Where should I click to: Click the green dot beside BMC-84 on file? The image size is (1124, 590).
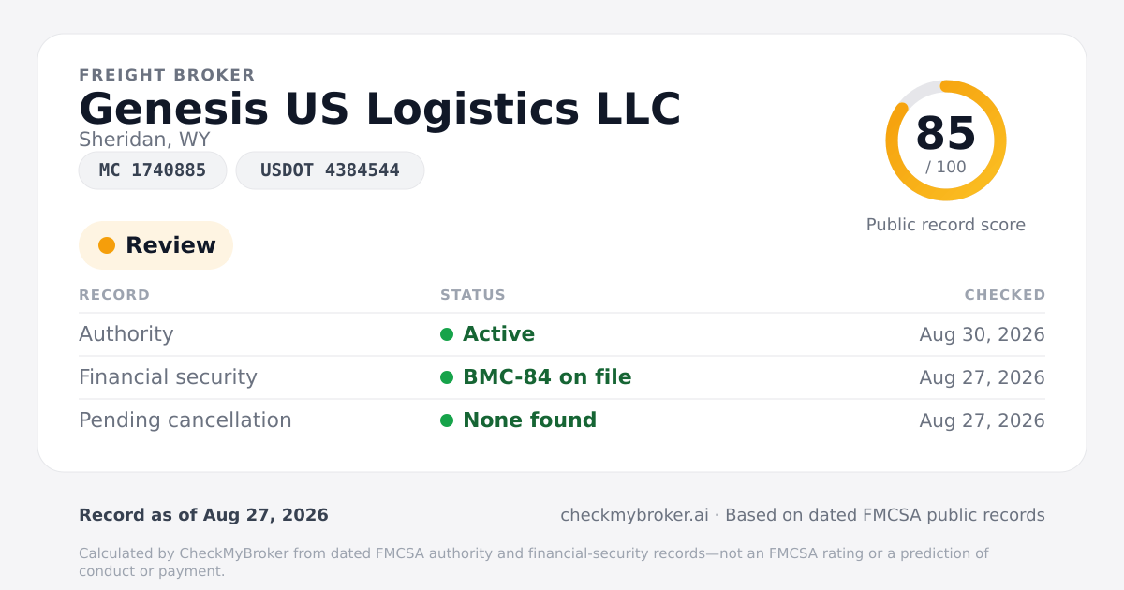[447, 377]
